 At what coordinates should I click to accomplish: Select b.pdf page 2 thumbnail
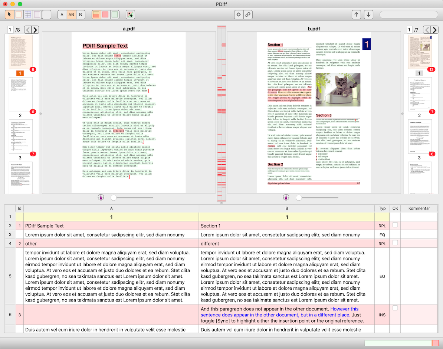pos(420,94)
